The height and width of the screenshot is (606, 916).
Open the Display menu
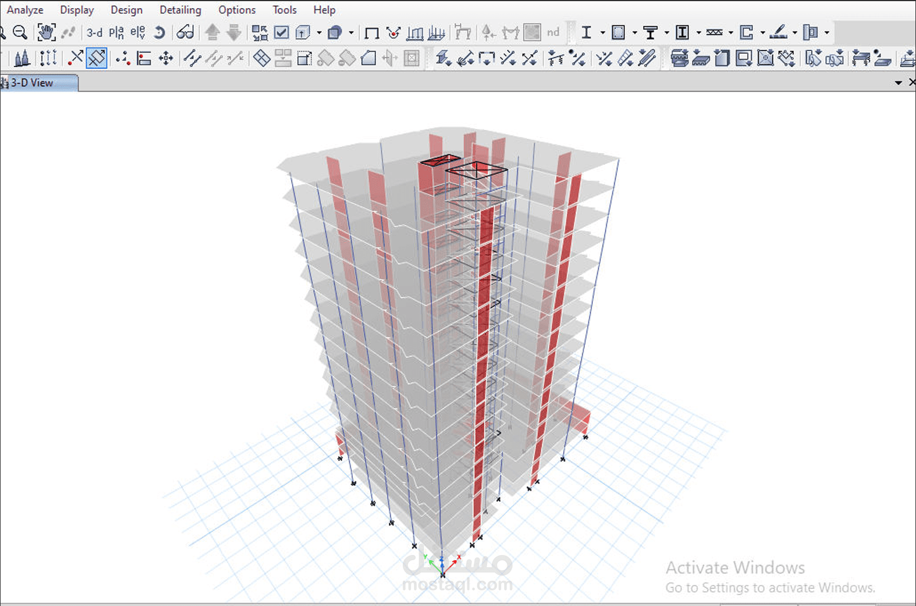coord(77,10)
